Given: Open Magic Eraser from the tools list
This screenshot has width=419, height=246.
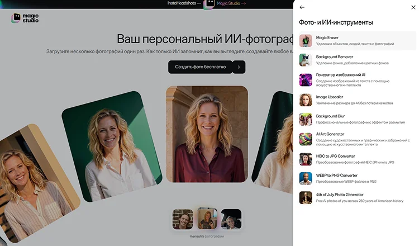Looking at the screenshot, I should coord(357,41).
